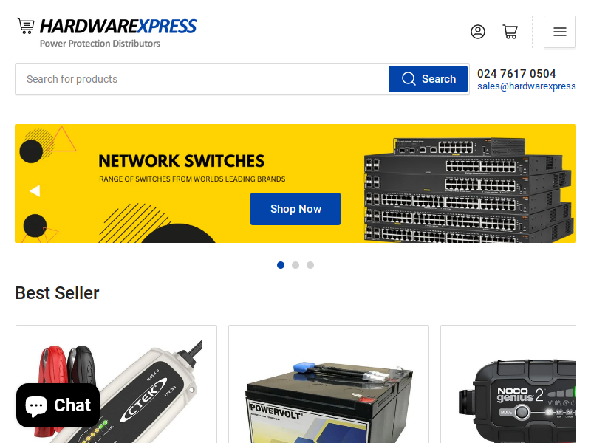
Task: Open the NOCO Genius 2 product
Action: [x=508, y=384]
